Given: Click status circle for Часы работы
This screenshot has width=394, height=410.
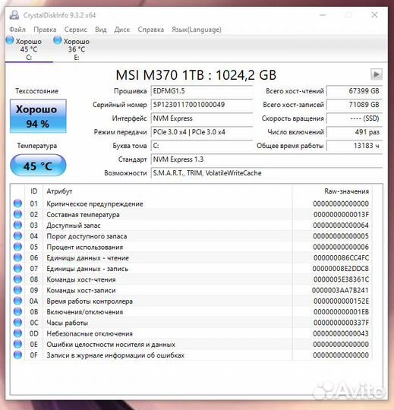Looking at the screenshot, I should point(17,323).
